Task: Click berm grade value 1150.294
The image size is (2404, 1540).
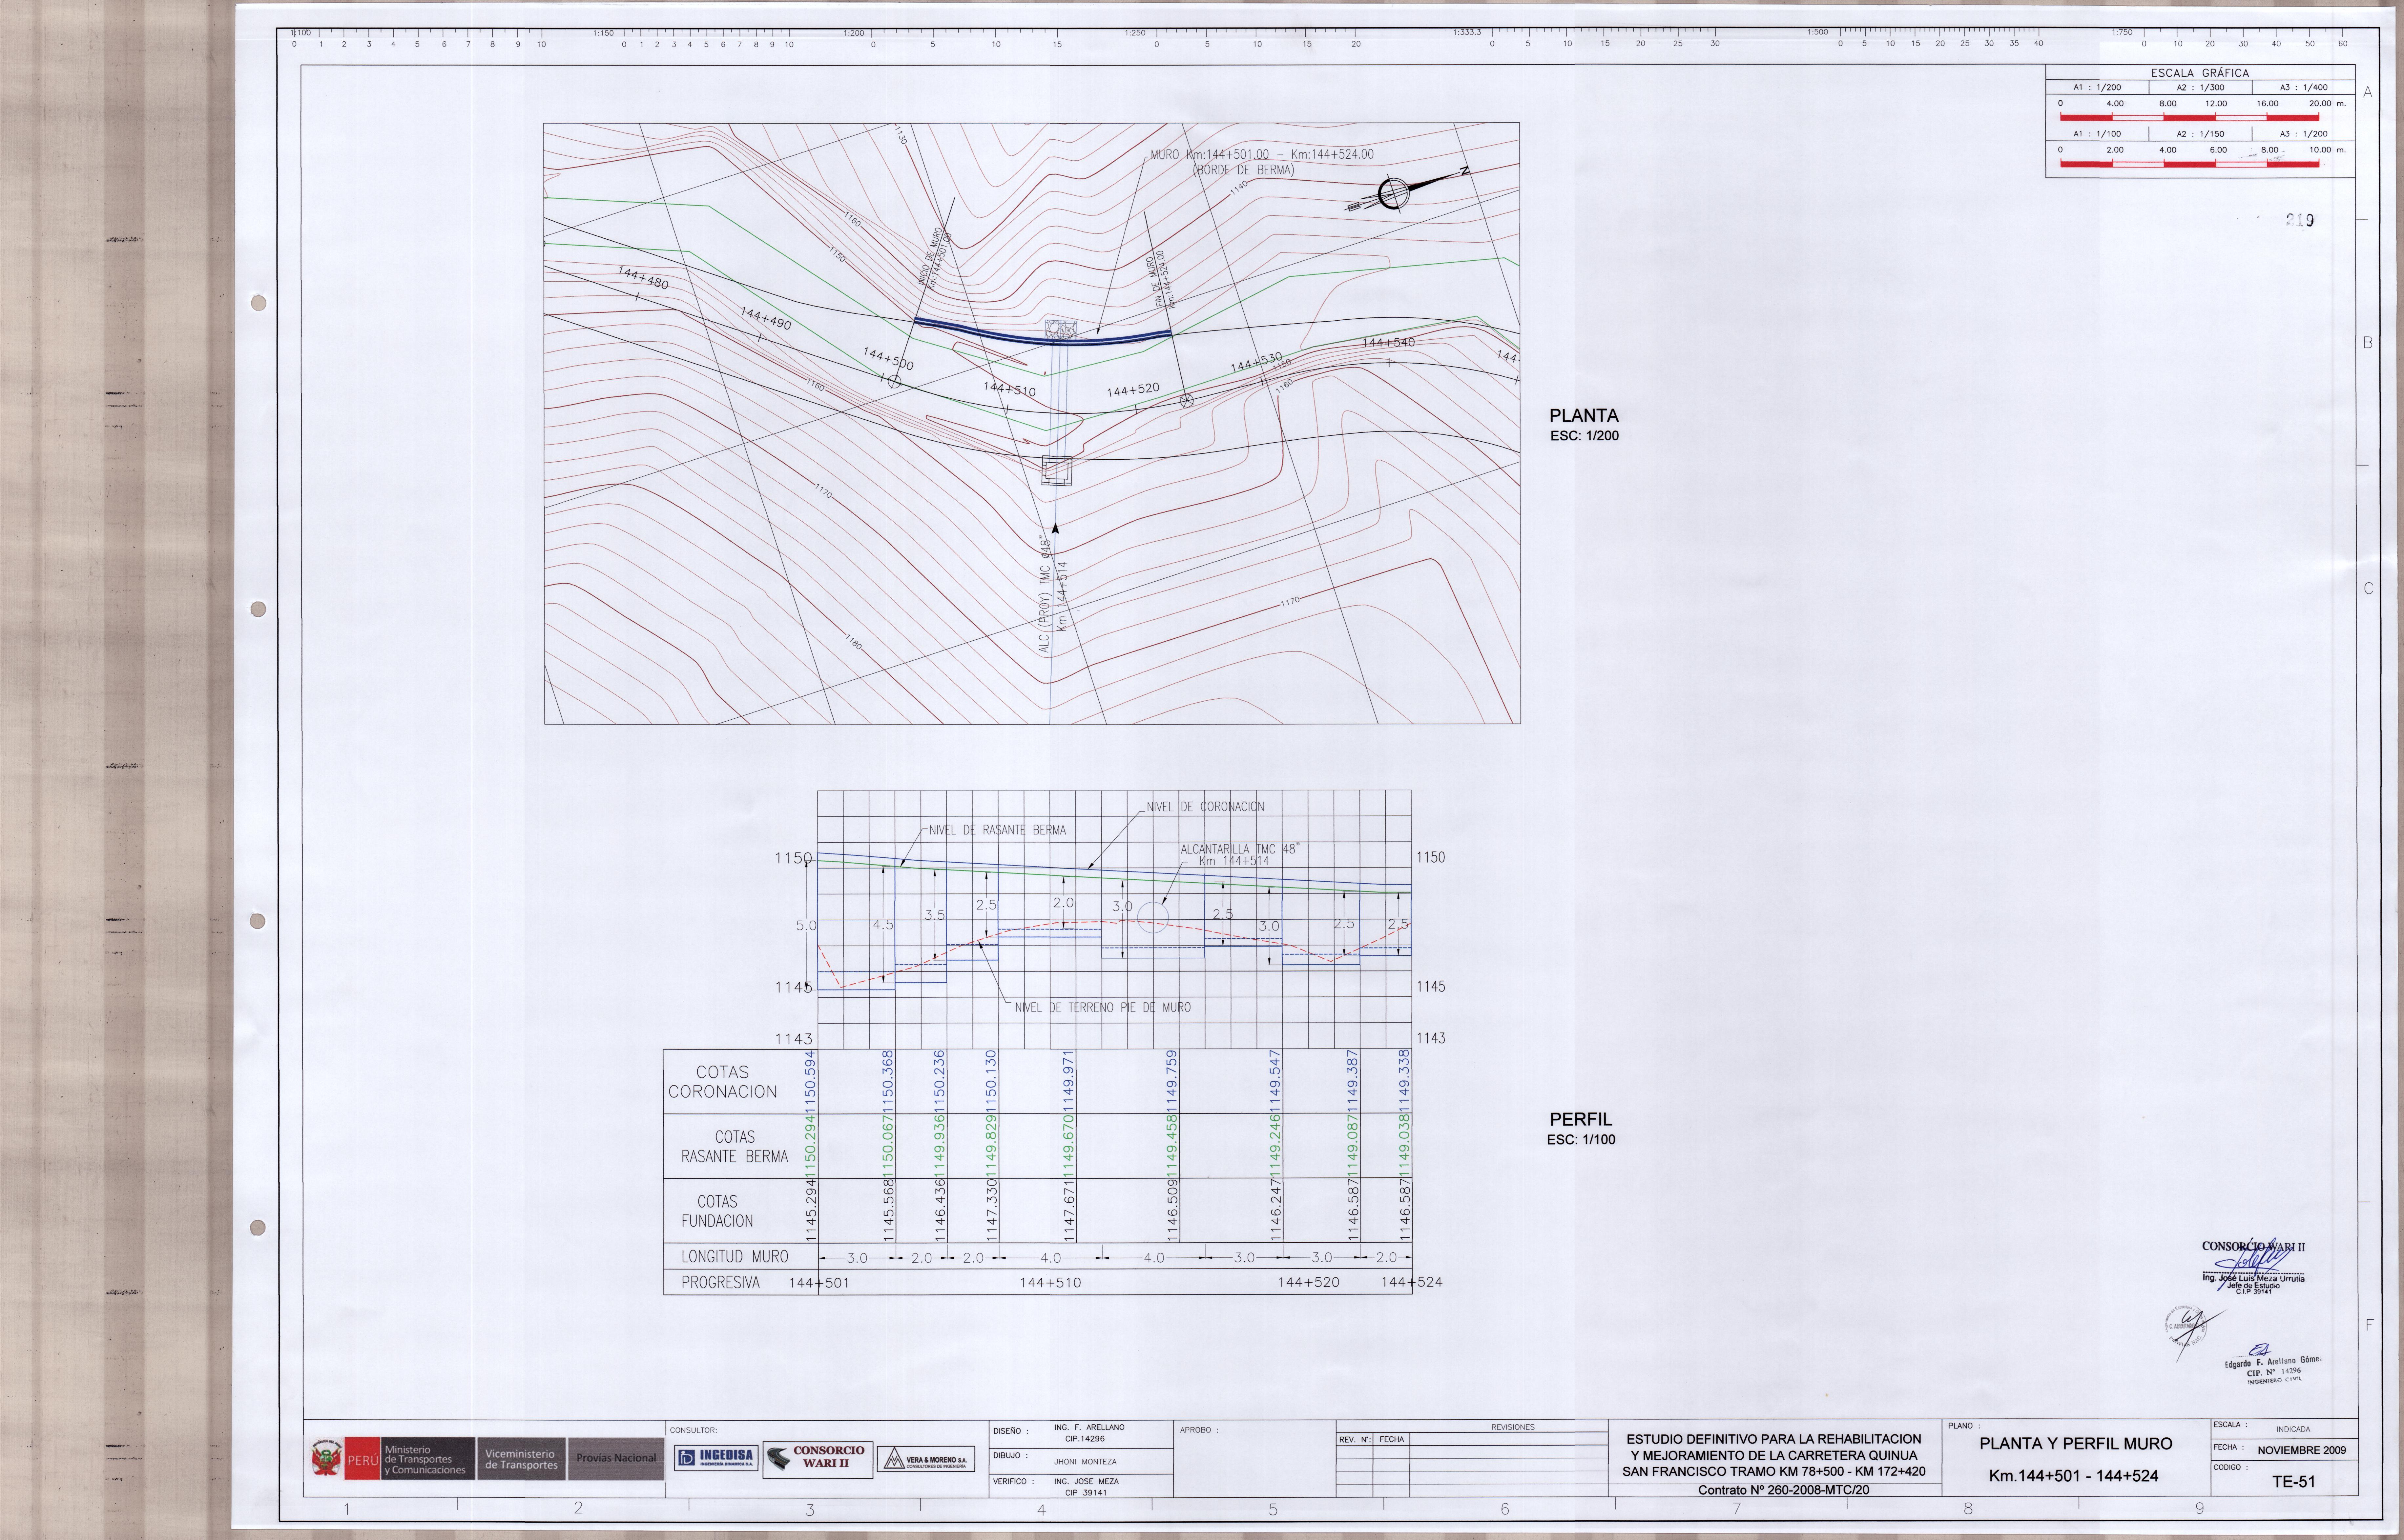Action: 810,1146
